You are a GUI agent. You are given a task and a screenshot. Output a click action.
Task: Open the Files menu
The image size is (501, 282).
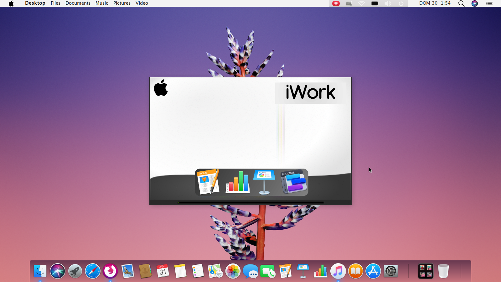pos(55,3)
